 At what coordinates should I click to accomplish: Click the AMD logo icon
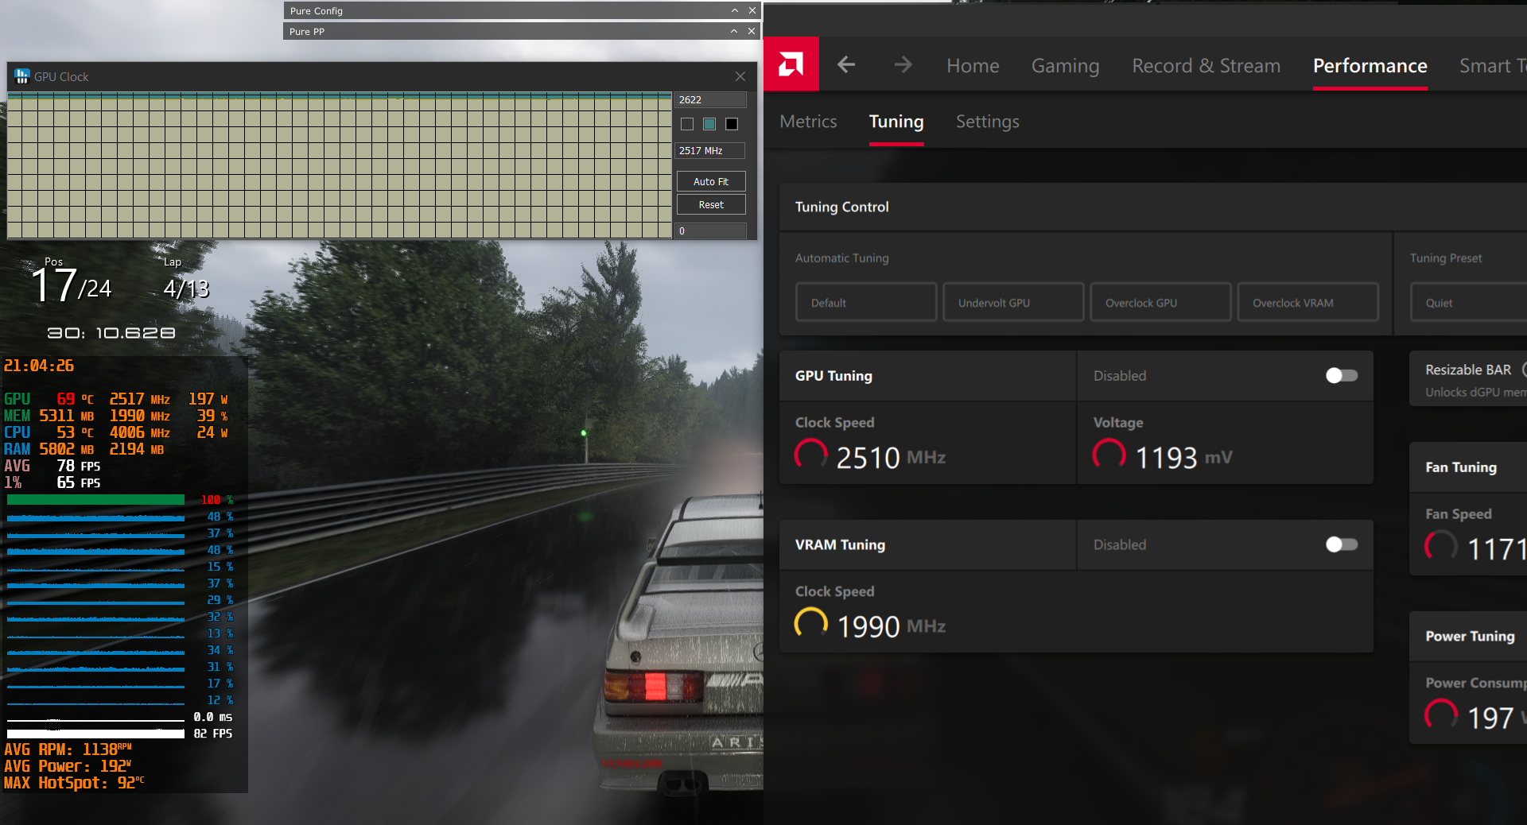click(791, 64)
